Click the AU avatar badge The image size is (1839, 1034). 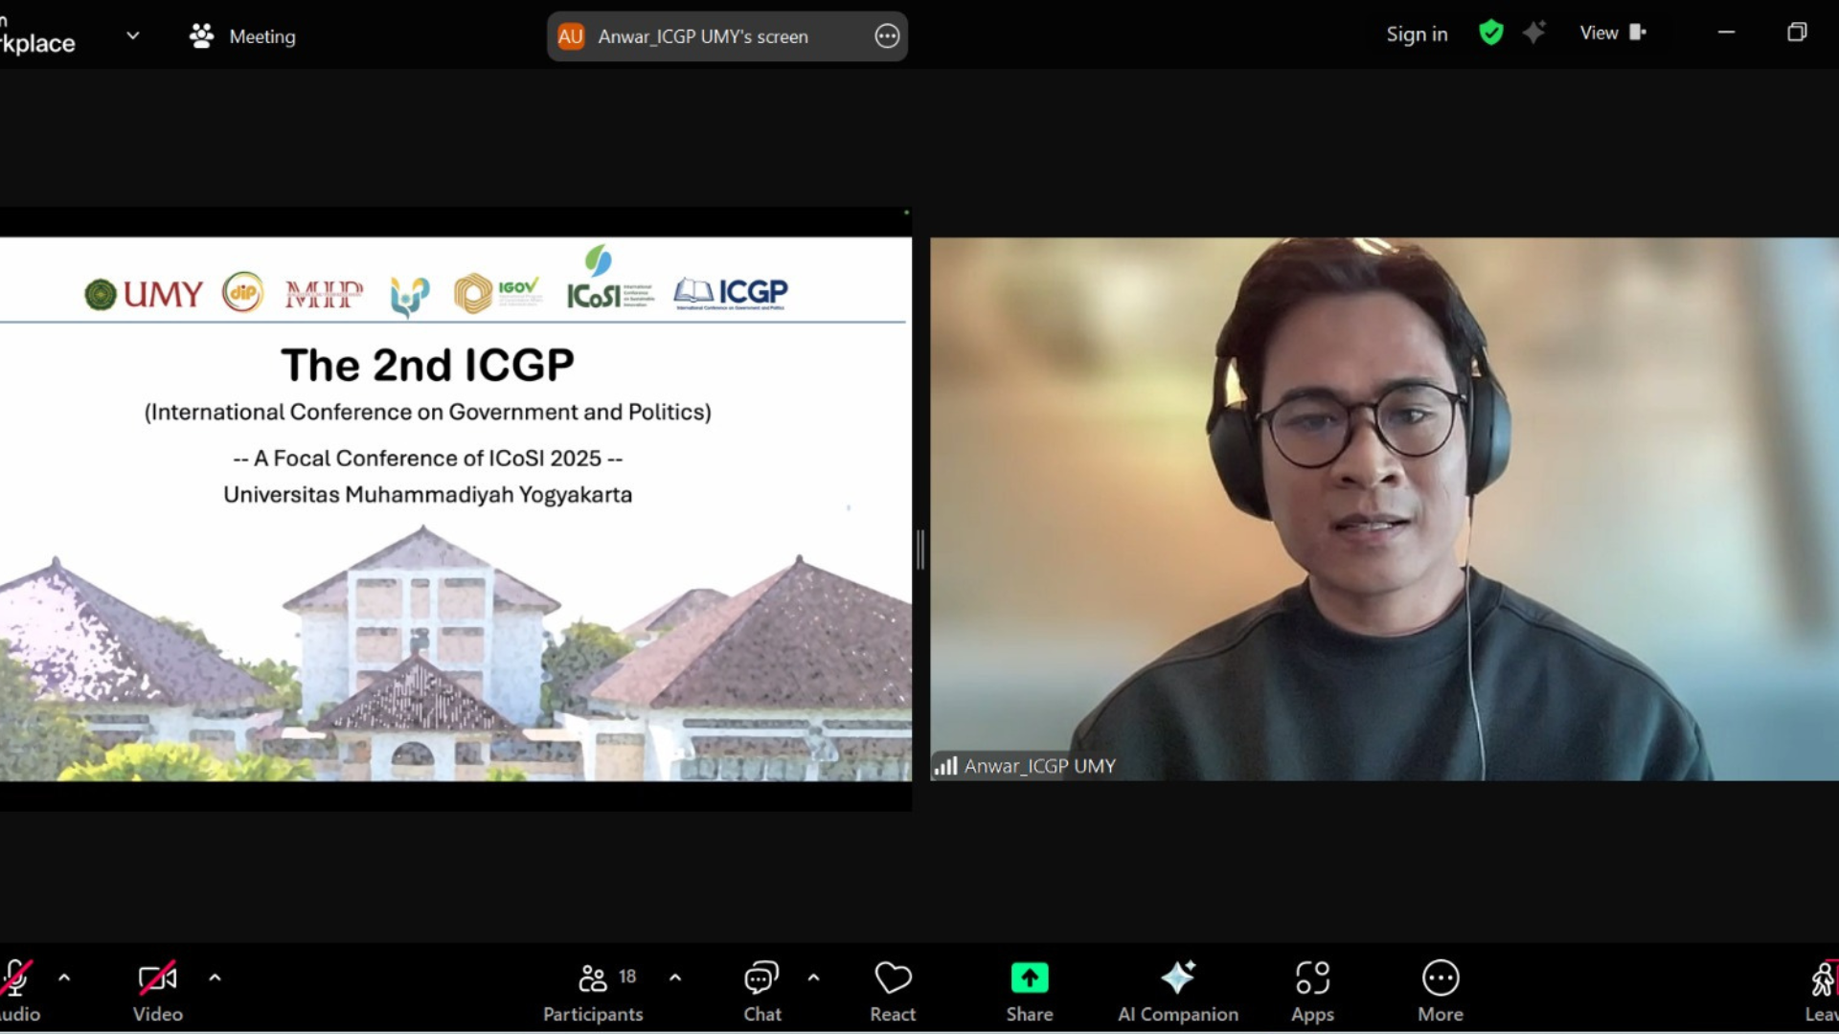571,36
